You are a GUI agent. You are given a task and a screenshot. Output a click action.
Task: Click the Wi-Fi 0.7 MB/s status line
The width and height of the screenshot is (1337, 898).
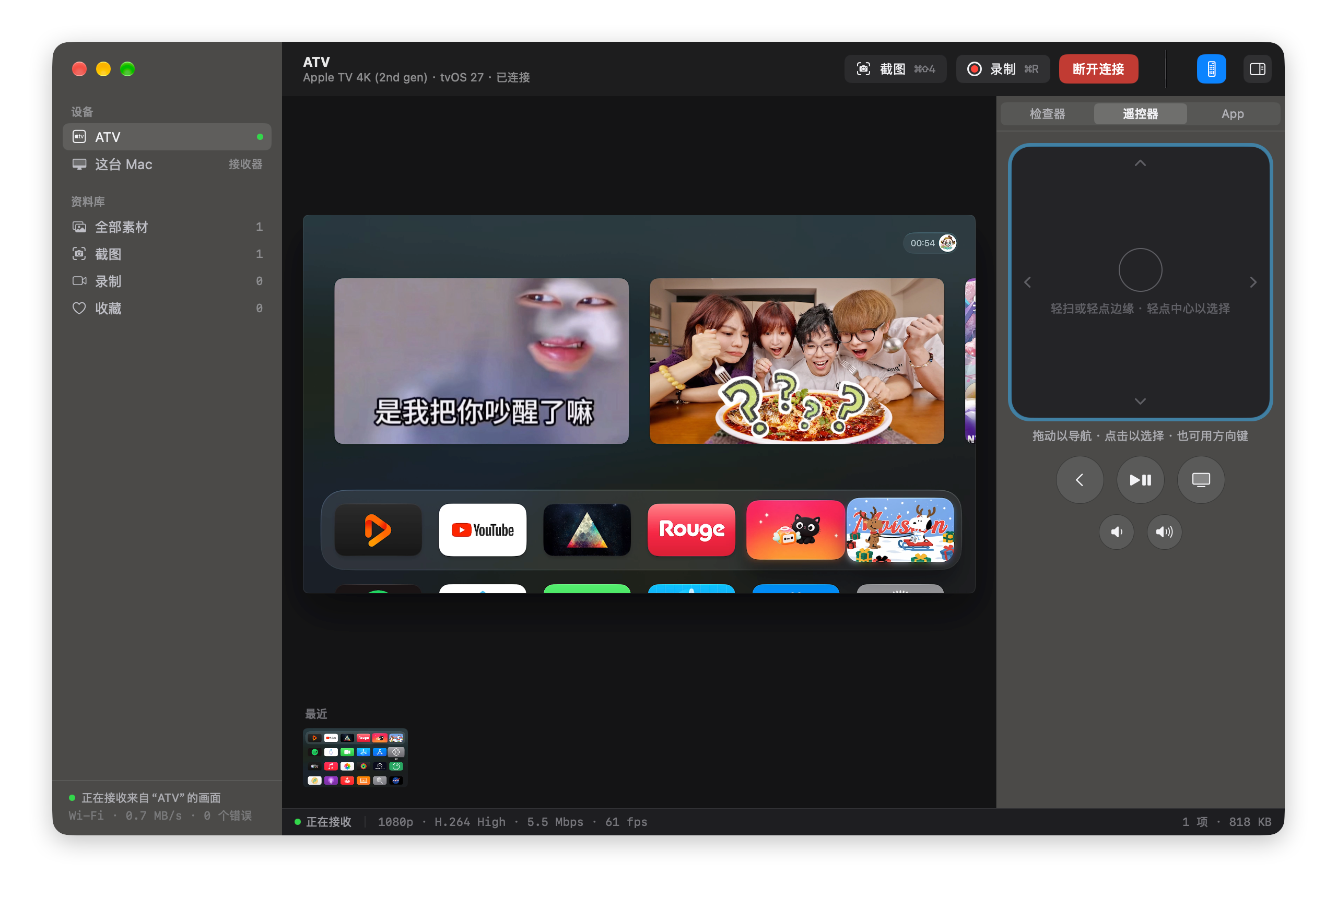pyautogui.click(x=160, y=816)
